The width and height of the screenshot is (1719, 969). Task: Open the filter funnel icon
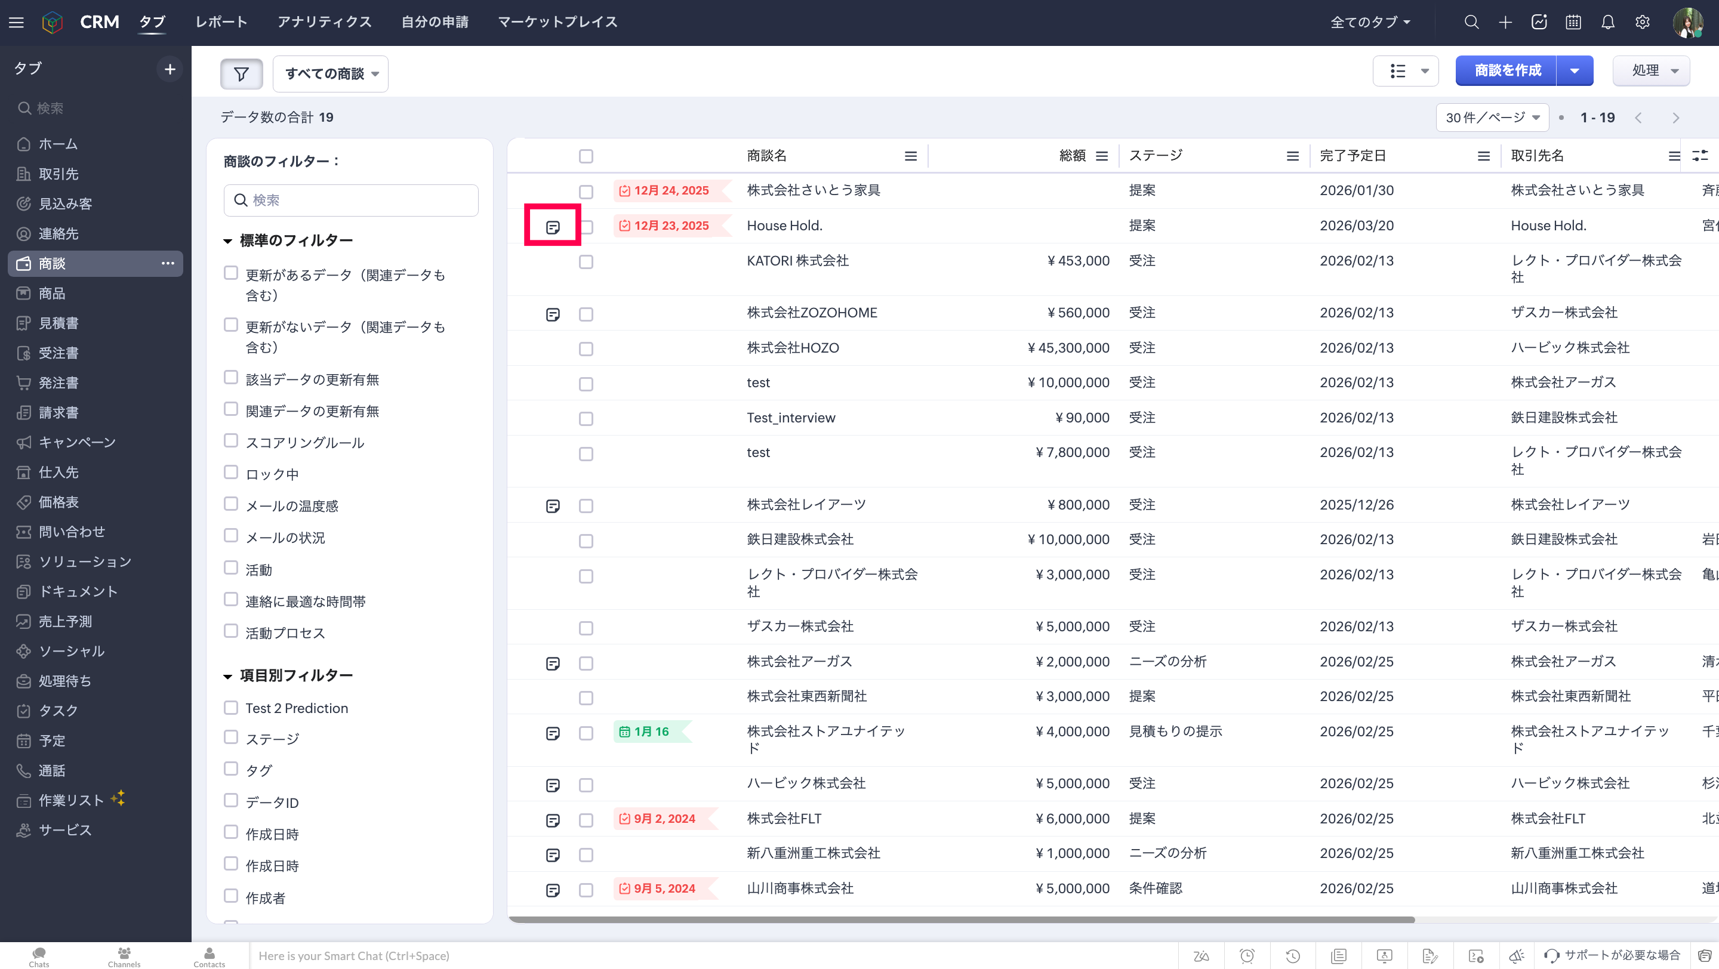tap(241, 73)
